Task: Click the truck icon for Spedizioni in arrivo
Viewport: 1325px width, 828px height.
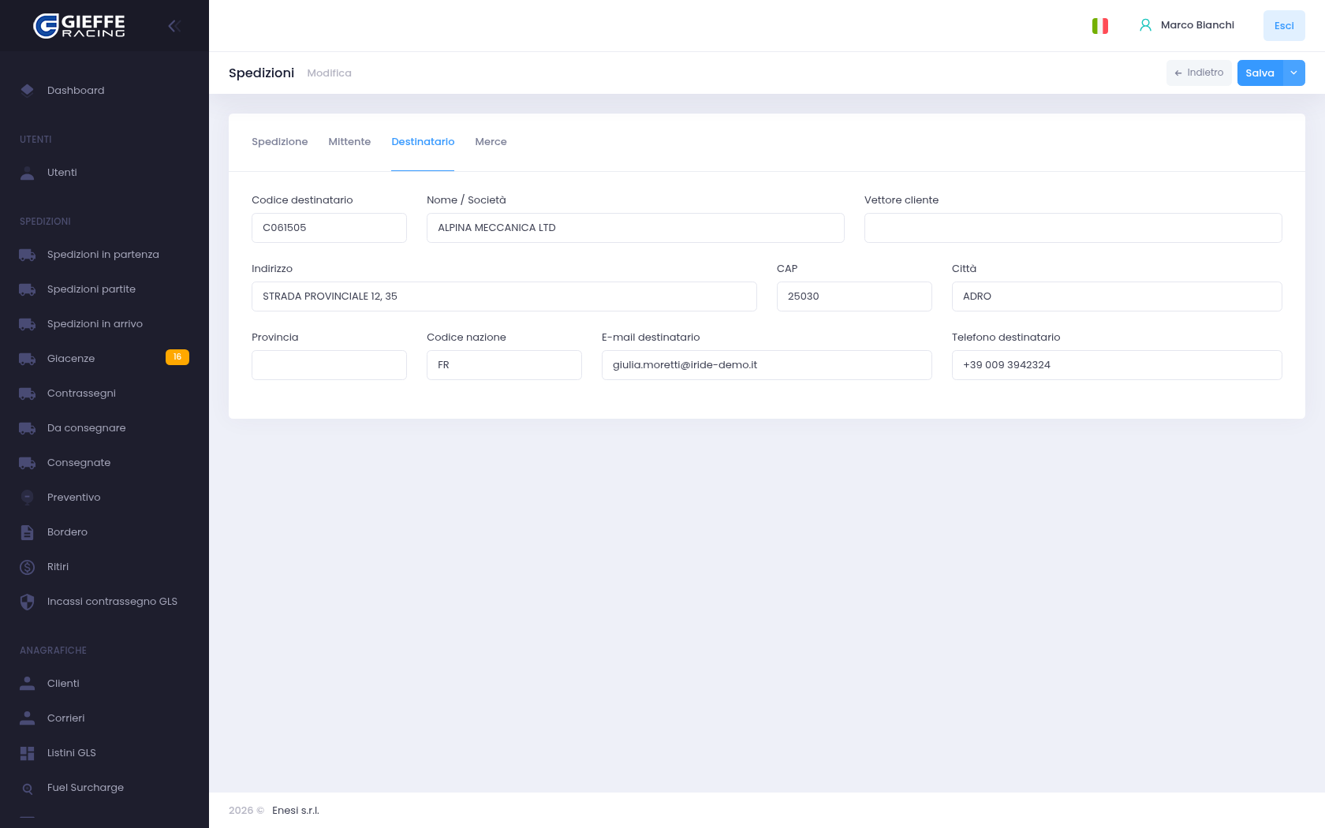Action: [x=28, y=324]
